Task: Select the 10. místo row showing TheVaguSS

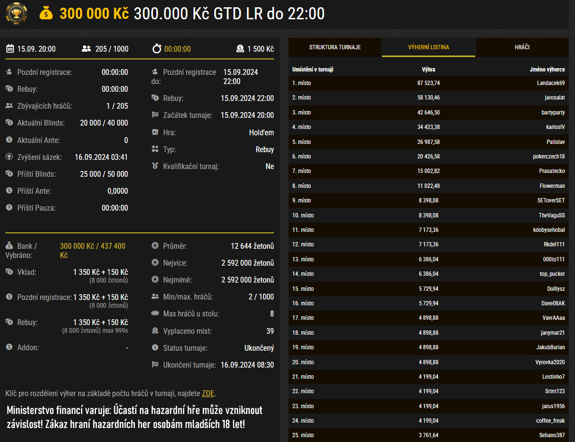Action: coord(429,215)
